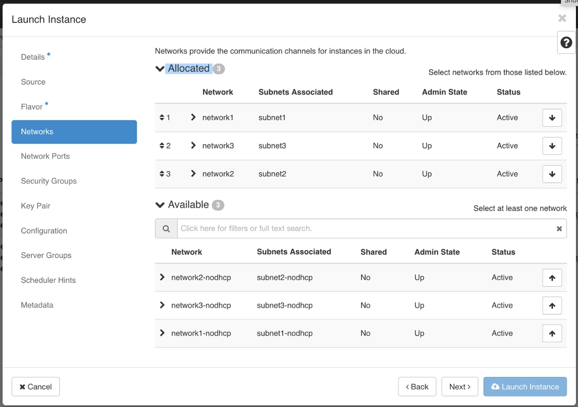Allocate network2-nodhcp with its up arrow
Viewport: 578px width, 407px height.
tap(552, 278)
